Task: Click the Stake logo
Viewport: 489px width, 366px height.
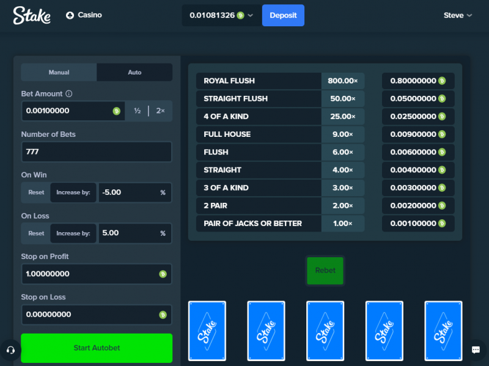Action: [32, 15]
